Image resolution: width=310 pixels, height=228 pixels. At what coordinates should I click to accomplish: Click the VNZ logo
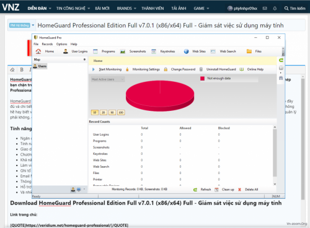pyautogui.click(x=11, y=7)
